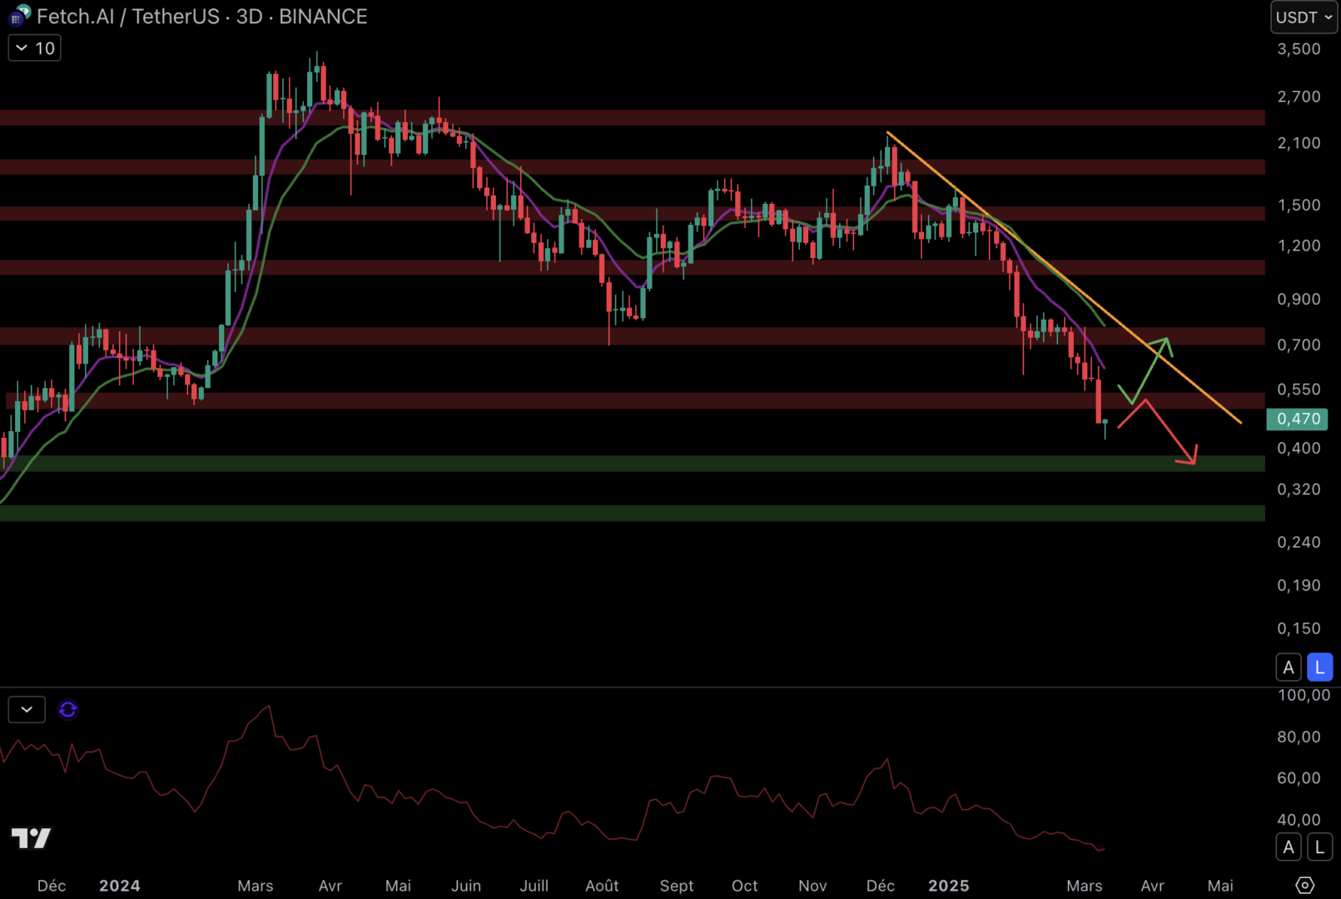Click the Juin label on the time axis

pyautogui.click(x=466, y=886)
